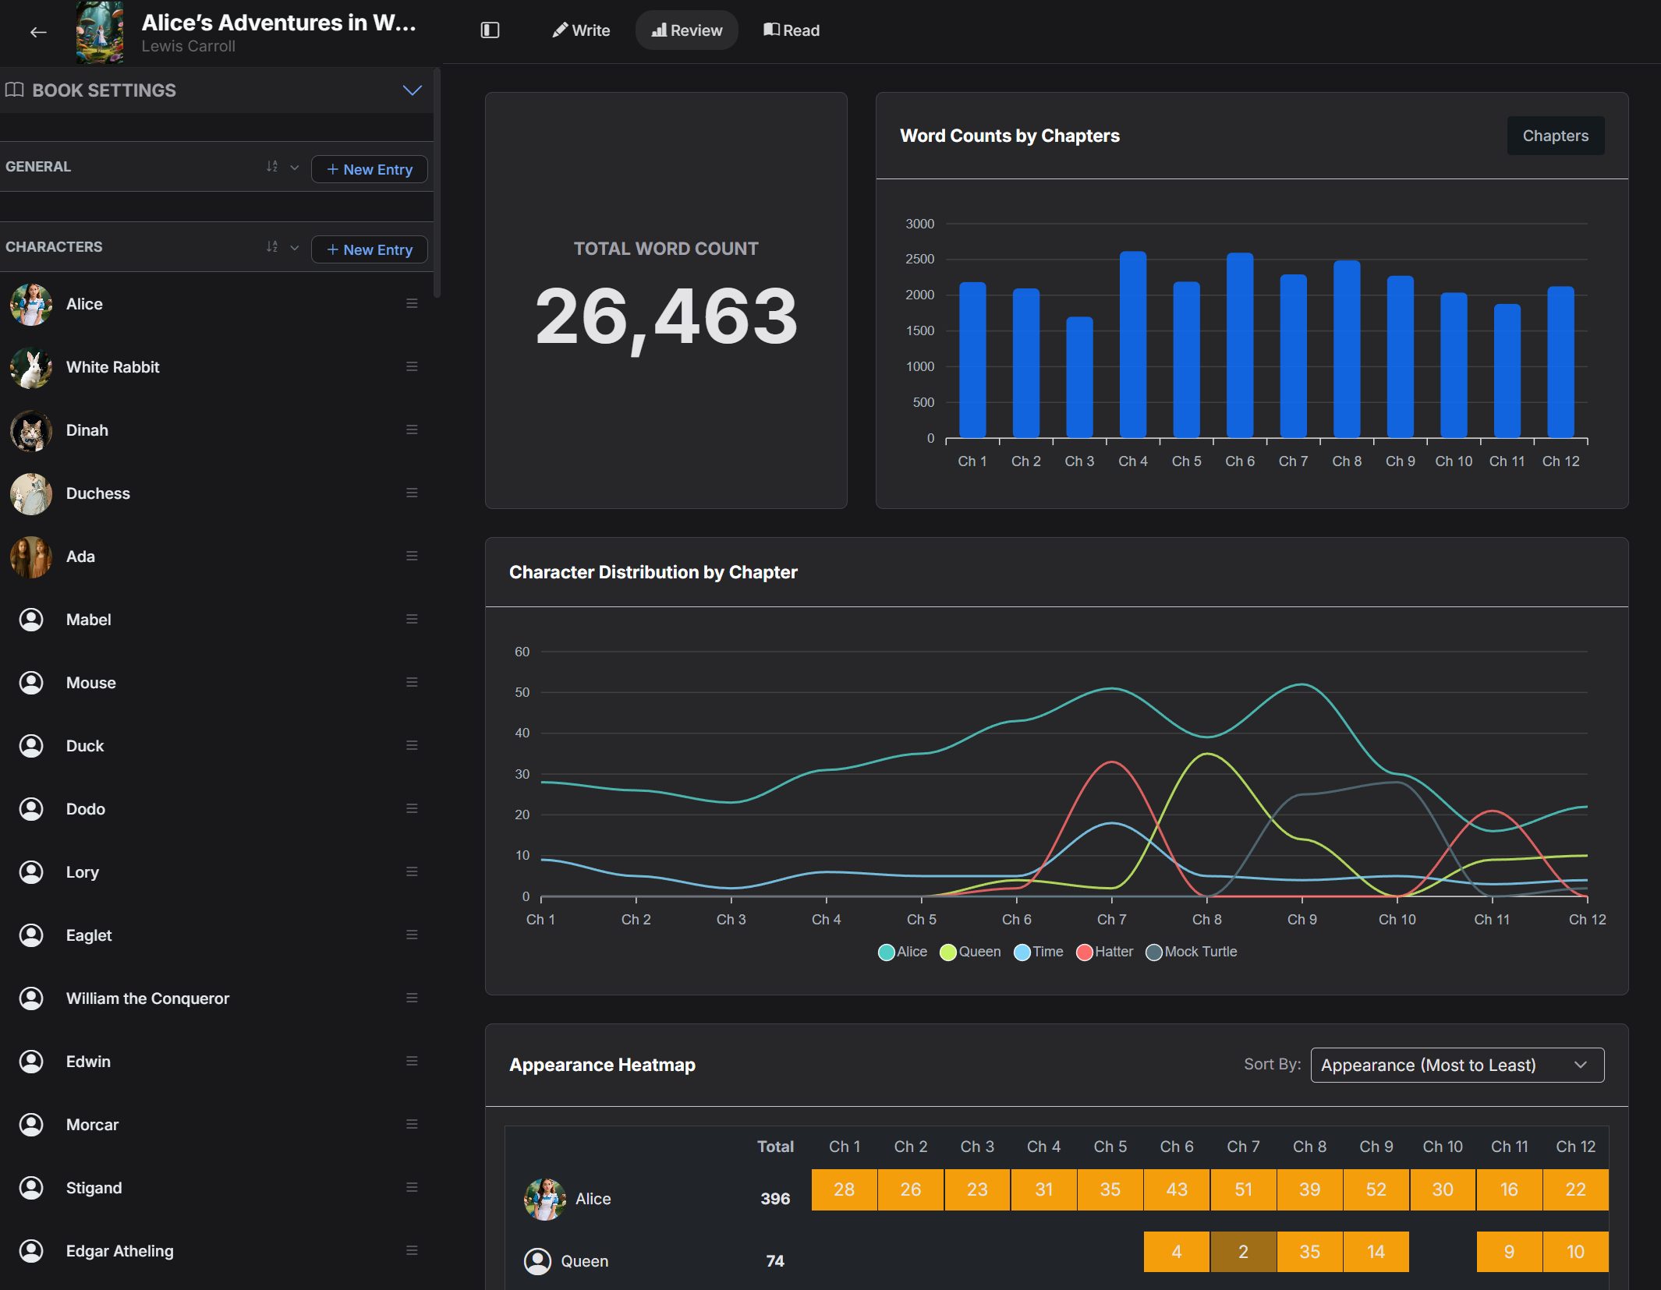
Task: Click Alice's Ch 9 heatmap cell 52
Action: [x=1376, y=1189]
